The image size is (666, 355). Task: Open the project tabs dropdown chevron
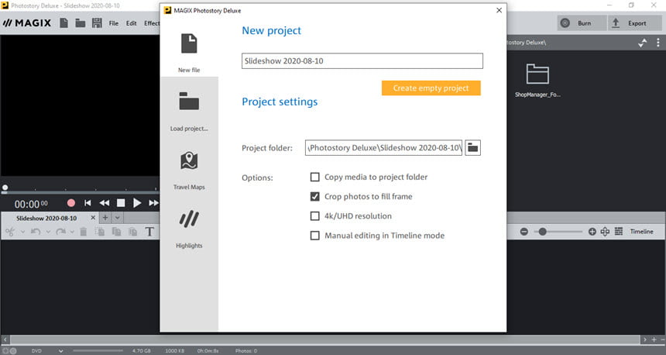(x=118, y=218)
